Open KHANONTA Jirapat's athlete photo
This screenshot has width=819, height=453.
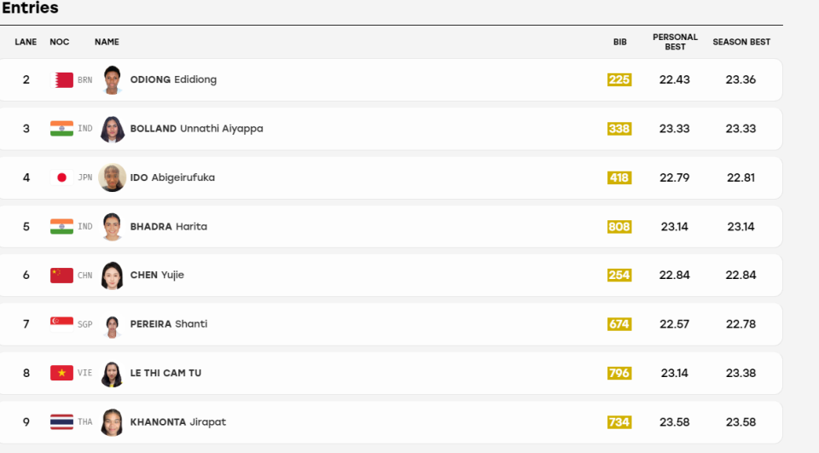pyautogui.click(x=112, y=422)
